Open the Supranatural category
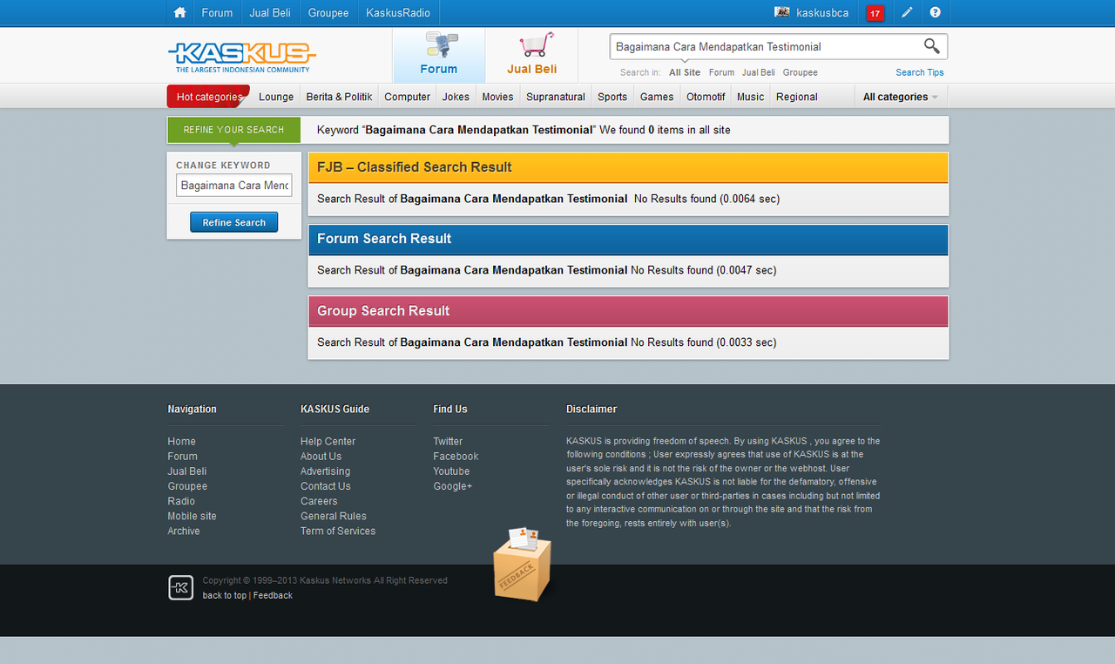 coord(556,97)
